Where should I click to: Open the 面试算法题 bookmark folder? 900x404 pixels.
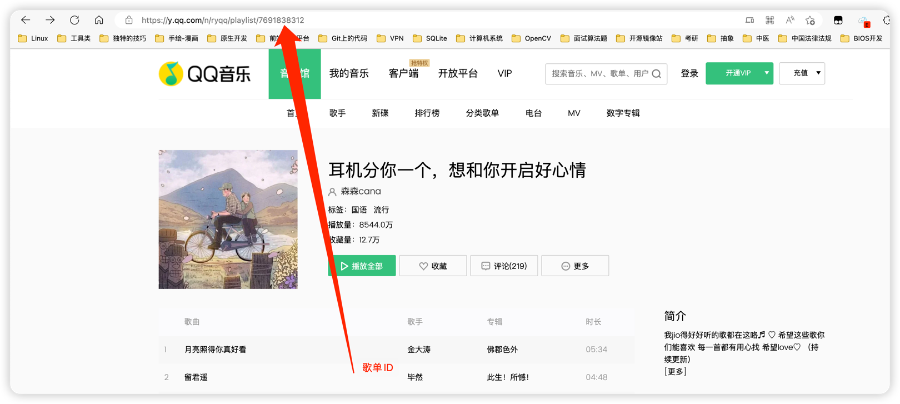tap(583, 38)
